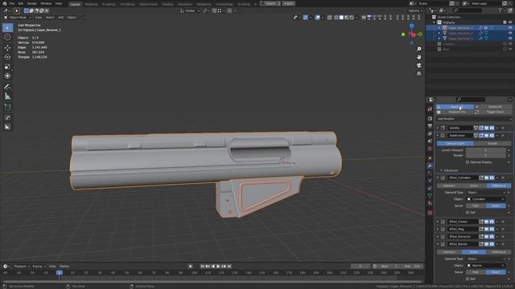Toggle render visibility of BTool_Mag modifier
Screen dimensions: 515x289
point(492,229)
